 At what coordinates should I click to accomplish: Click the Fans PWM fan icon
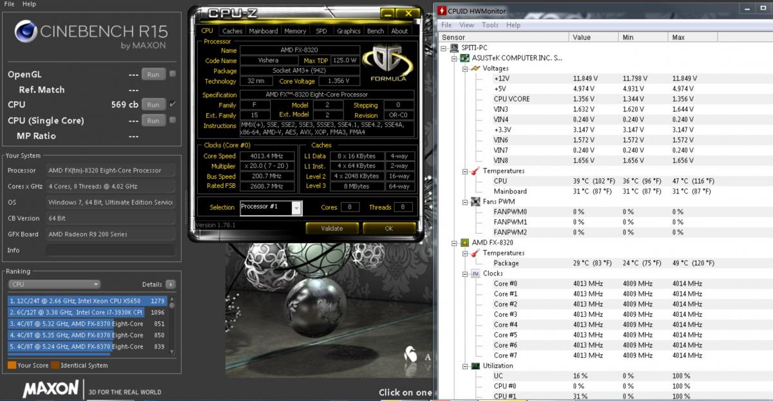[475, 201]
